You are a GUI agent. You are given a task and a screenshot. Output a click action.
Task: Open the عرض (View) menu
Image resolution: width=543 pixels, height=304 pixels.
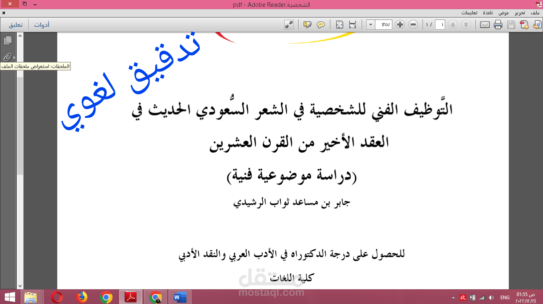(x=504, y=13)
